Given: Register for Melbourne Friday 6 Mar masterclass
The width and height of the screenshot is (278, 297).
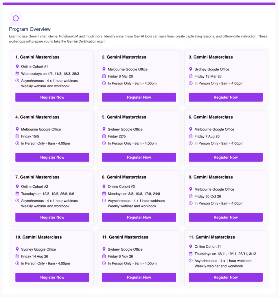Looking at the screenshot, I should 139,97.
